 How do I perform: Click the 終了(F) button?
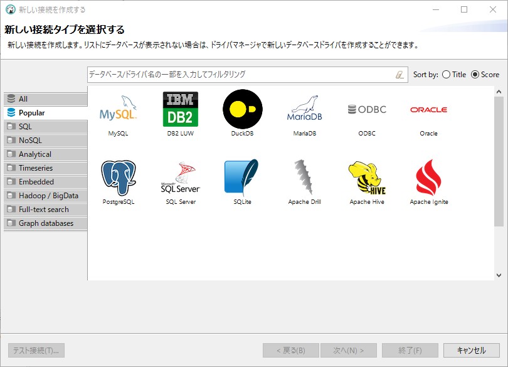tap(410, 350)
